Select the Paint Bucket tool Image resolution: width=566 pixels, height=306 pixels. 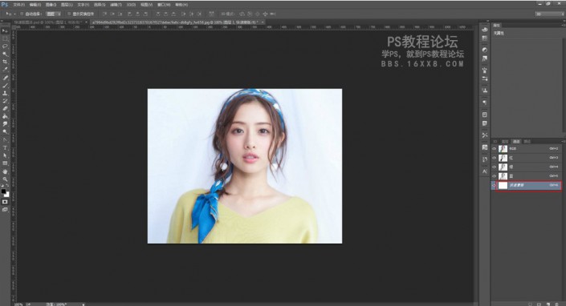point(5,116)
